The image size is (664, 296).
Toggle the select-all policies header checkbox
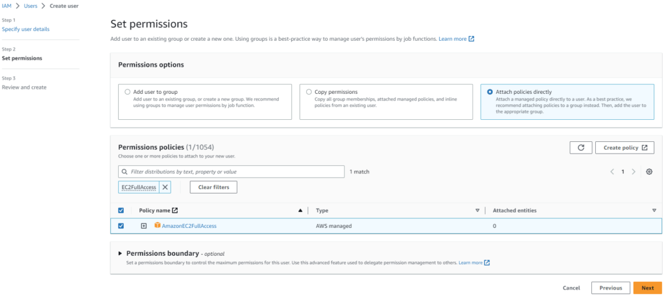121,210
